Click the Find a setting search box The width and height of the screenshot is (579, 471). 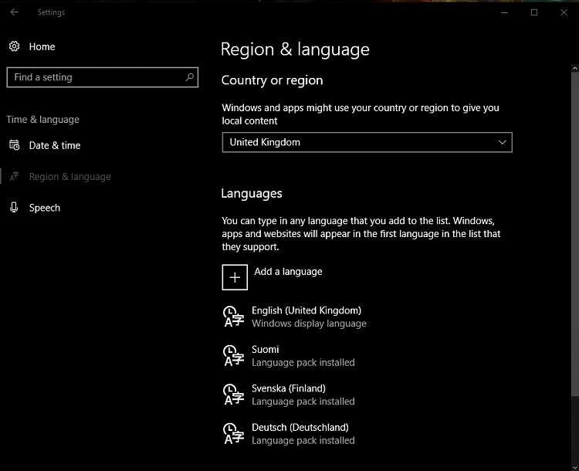pos(102,77)
